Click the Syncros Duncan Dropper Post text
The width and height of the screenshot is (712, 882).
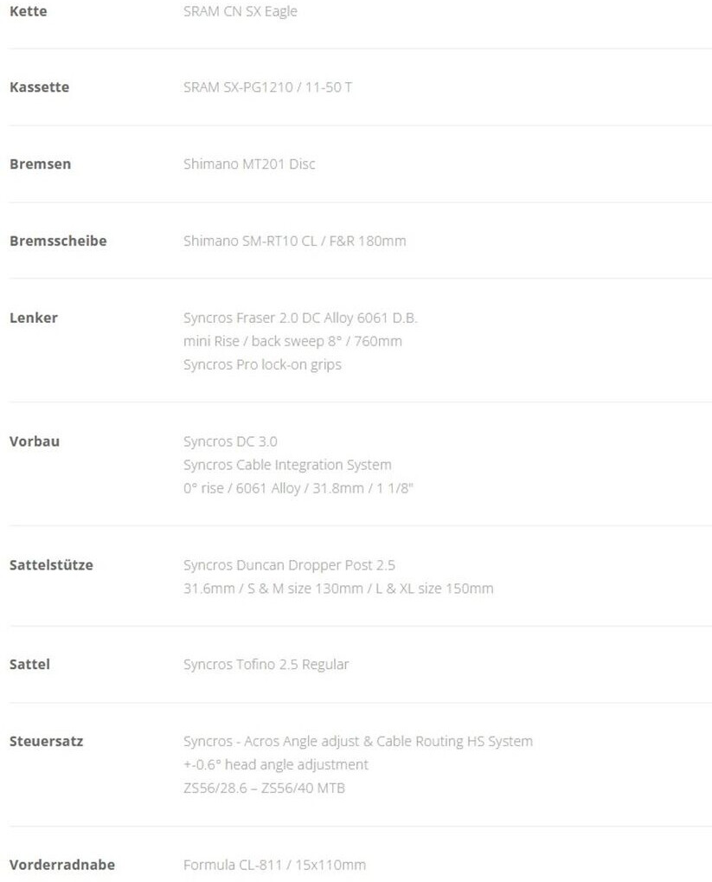(x=289, y=565)
